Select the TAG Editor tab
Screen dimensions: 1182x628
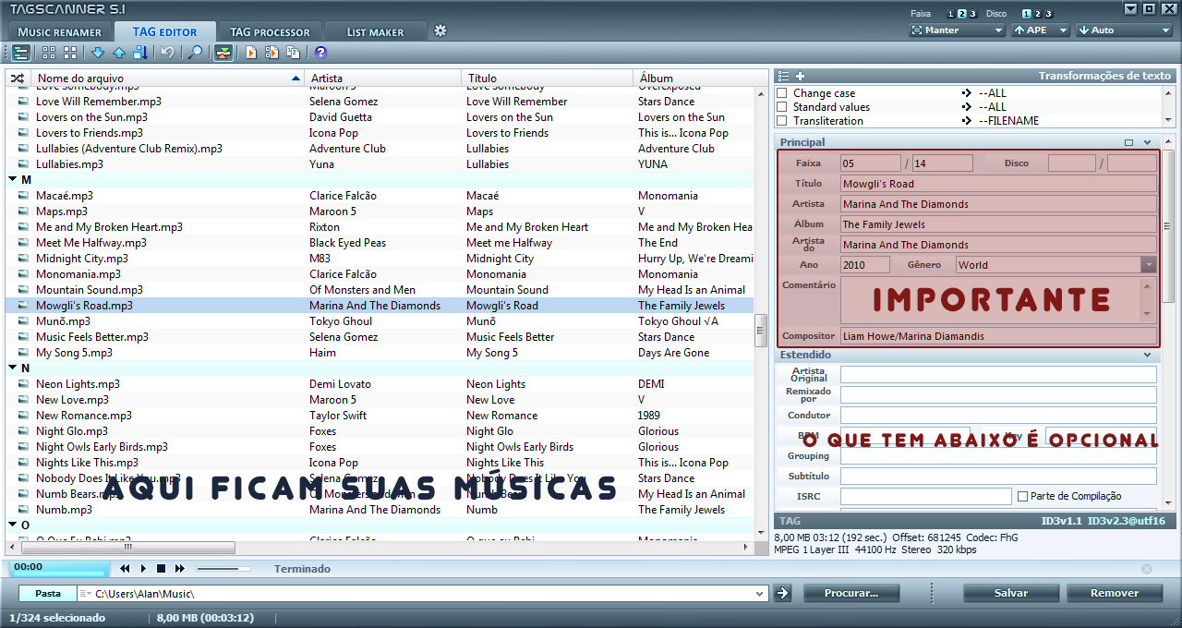165,31
